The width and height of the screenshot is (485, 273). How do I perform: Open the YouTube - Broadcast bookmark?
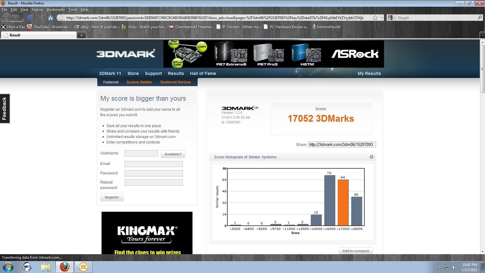(49, 27)
